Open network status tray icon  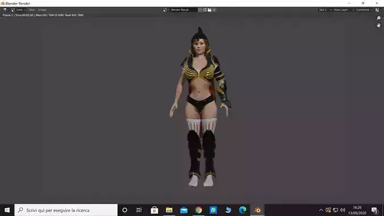point(336,210)
